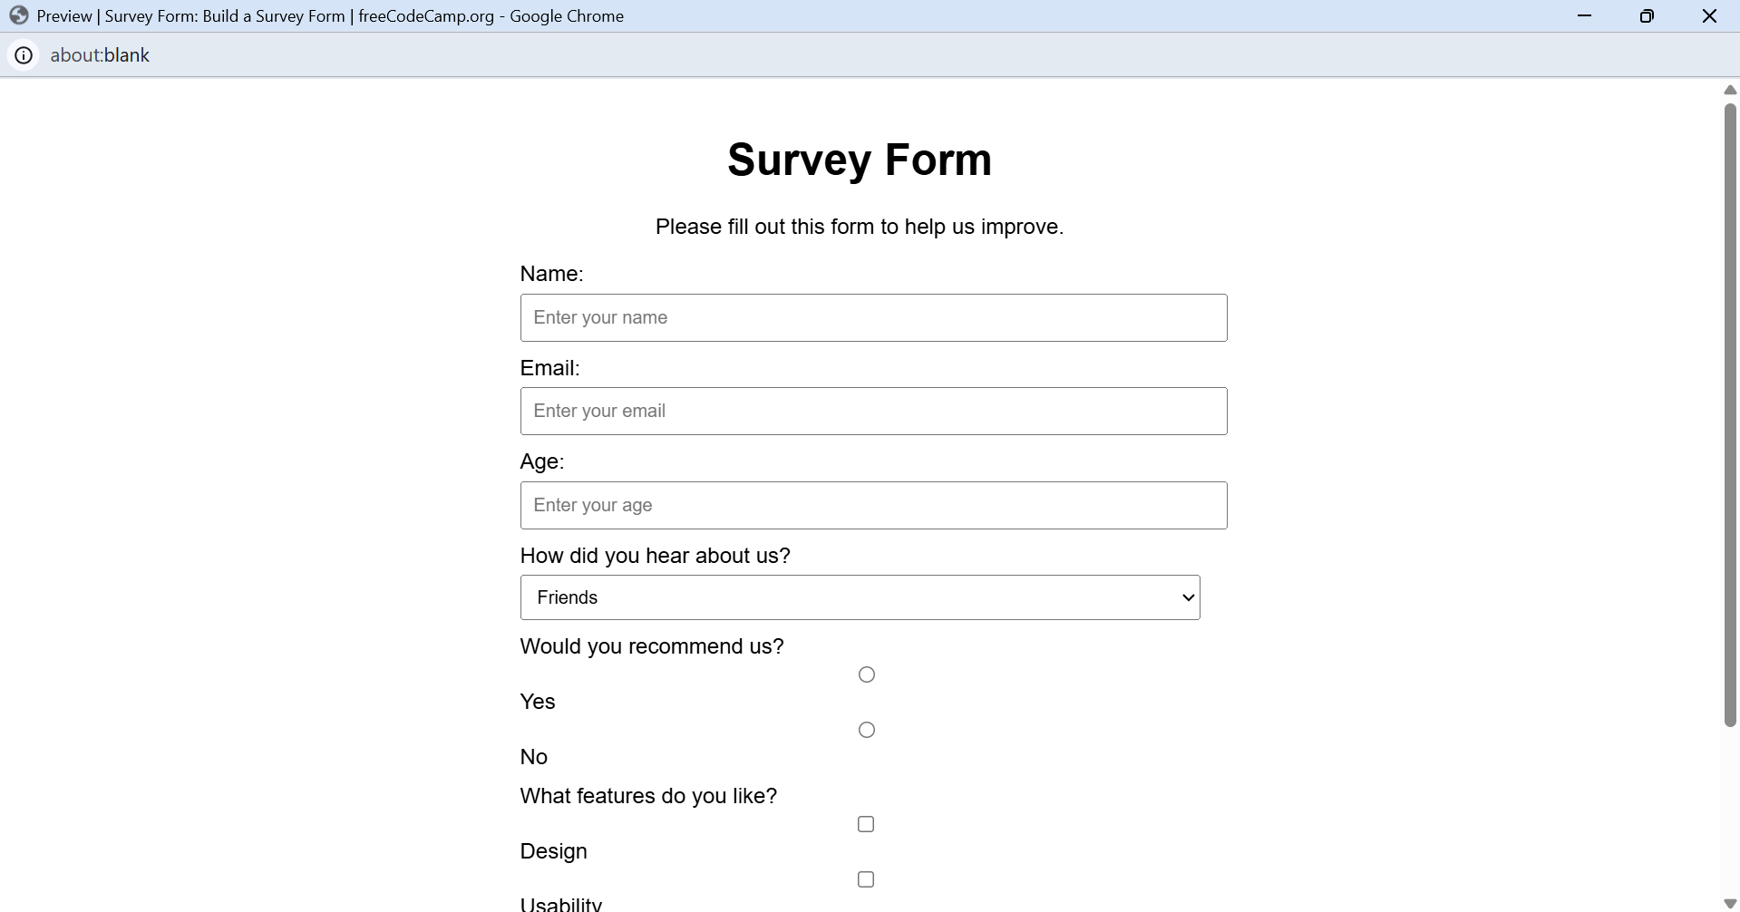Click the "Name:" field label
The width and height of the screenshot is (1740, 912).
click(x=551, y=274)
